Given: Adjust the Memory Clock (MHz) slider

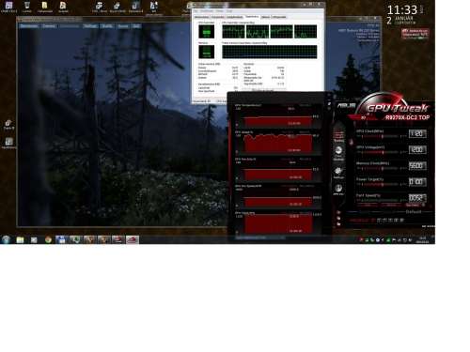Looking at the screenshot, I should [x=382, y=169].
